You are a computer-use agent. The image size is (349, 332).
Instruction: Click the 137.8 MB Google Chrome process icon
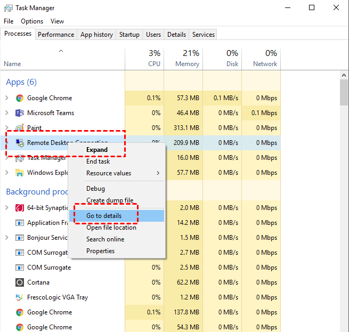point(20,312)
